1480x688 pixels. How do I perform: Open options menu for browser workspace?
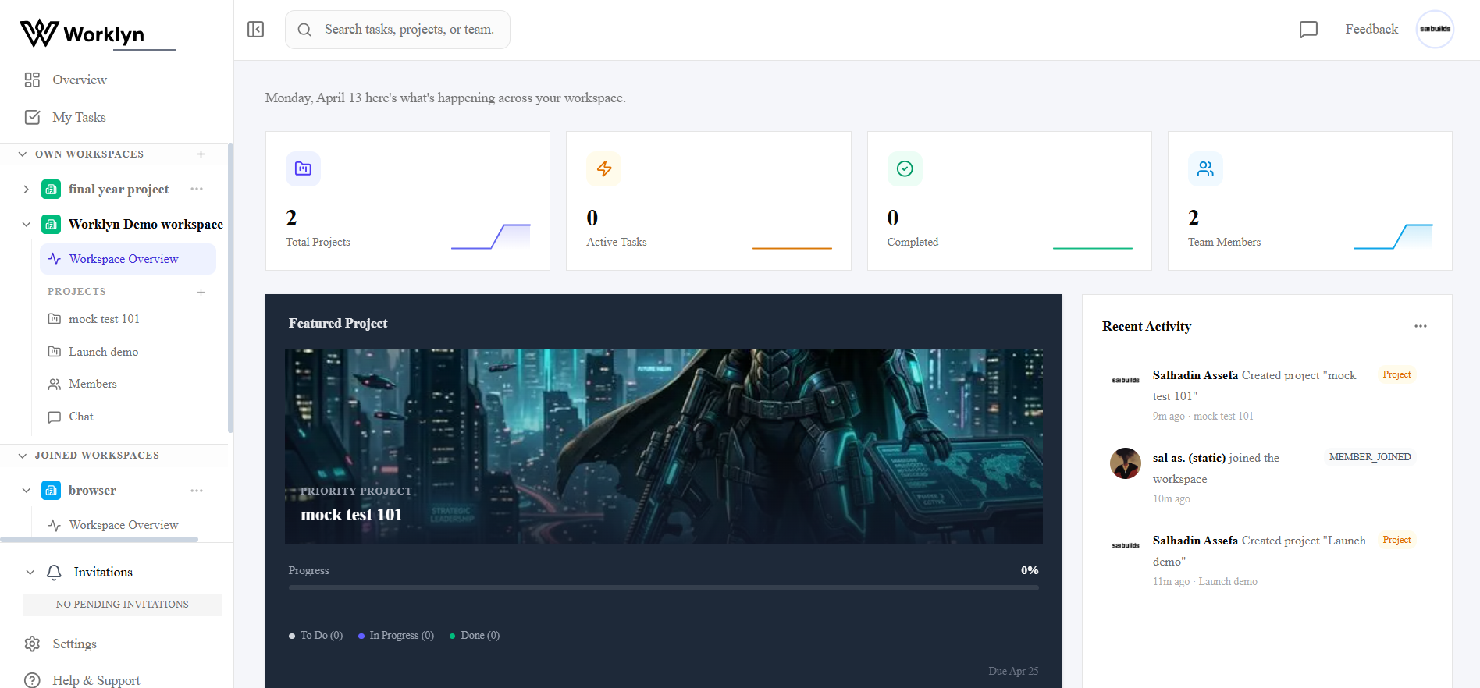[197, 491]
